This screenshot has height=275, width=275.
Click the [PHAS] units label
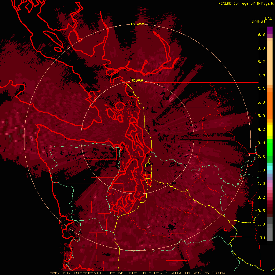pos(258,21)
